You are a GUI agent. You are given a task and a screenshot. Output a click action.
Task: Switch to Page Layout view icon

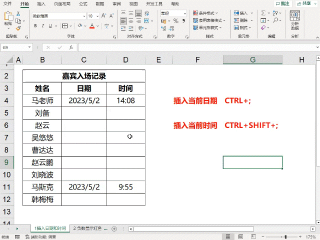click(x=240, y=236)
